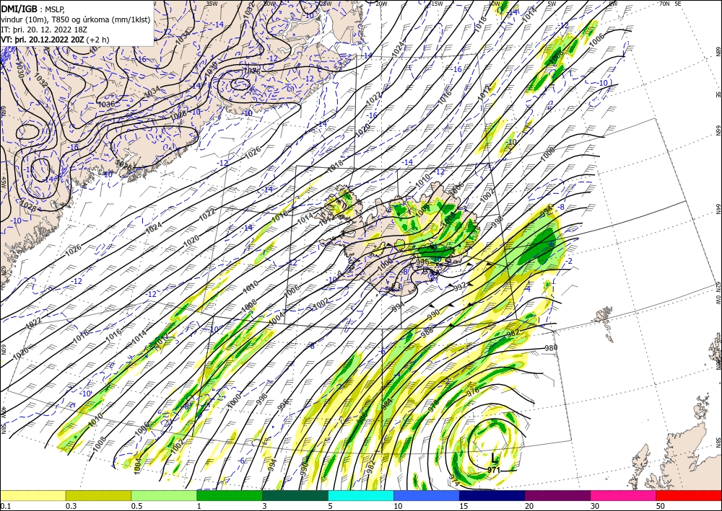This screenshot has height=511, width=722.
Task: Select the green 1–3 legend swatch
Action: (230, 495)
